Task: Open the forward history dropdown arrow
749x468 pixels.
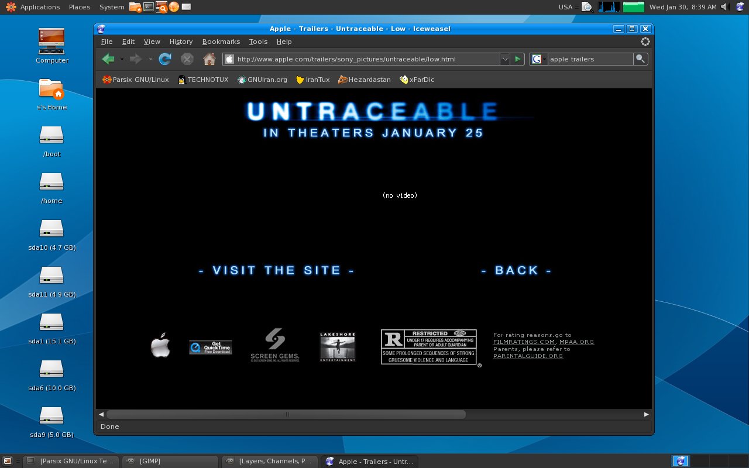Action: [x=150, y=59]
